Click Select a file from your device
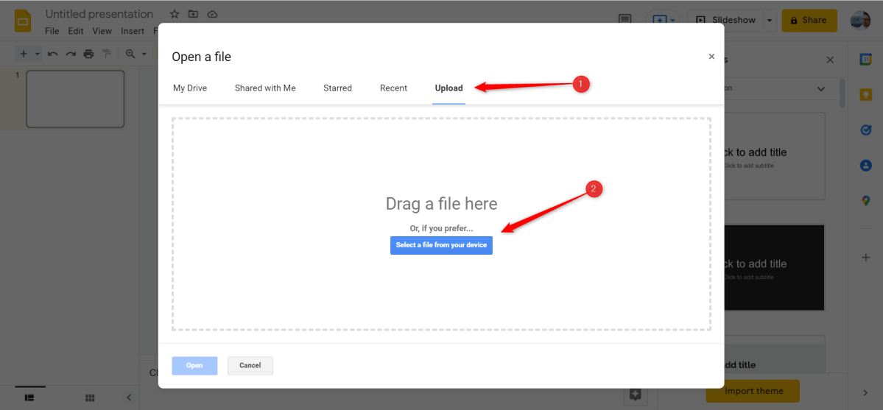 [442, 245]
